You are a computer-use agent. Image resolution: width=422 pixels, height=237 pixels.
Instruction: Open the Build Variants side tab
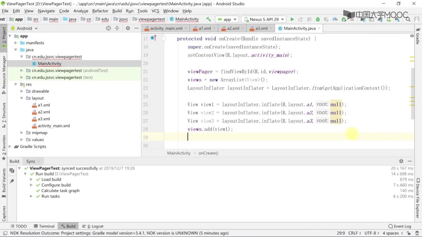point(4,183)
